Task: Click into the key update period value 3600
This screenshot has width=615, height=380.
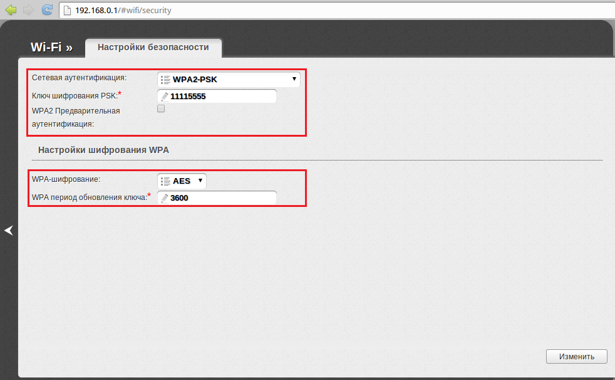Action: (179, 198)
